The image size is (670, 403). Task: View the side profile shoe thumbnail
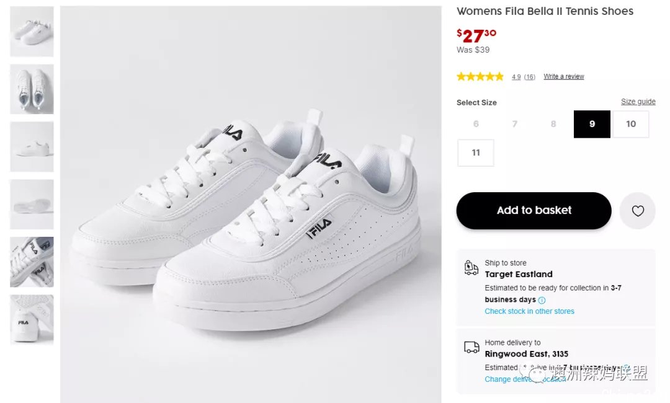(32, 147)
